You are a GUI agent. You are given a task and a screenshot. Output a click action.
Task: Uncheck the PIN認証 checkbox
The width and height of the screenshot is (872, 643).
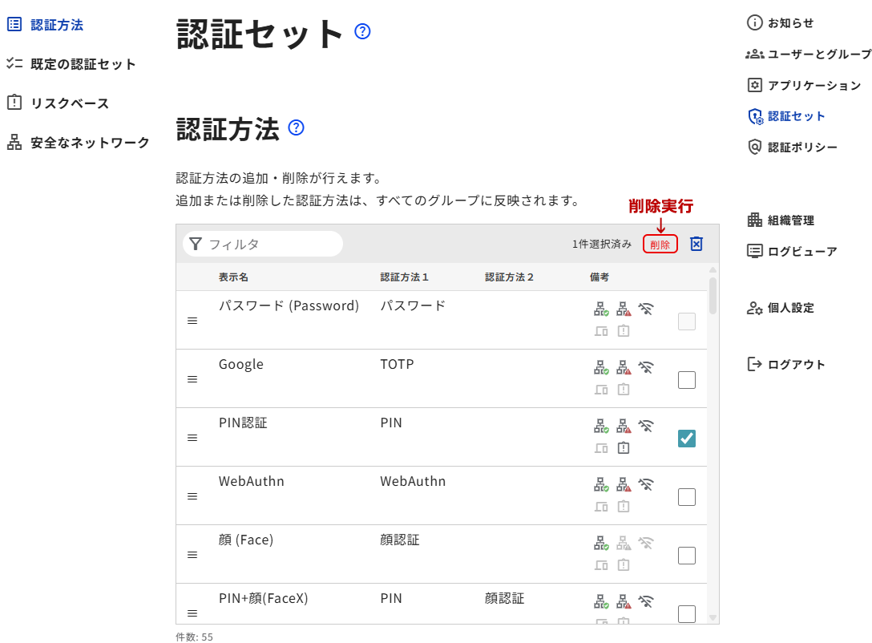687,439
